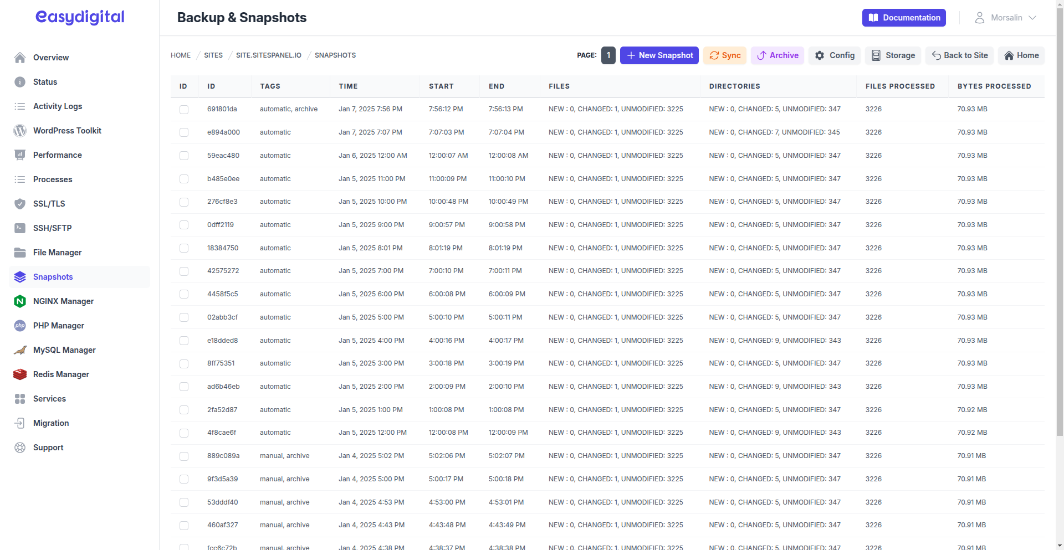Open the PHP Manager icon
Image resolution: width=1064 pixels, height=550 pixels.
coord(20,326)
